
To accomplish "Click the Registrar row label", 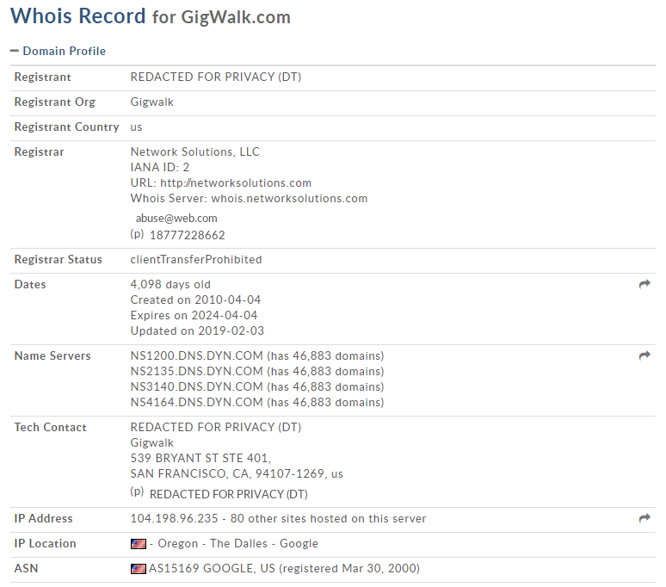I will click(x=39, y=152).
